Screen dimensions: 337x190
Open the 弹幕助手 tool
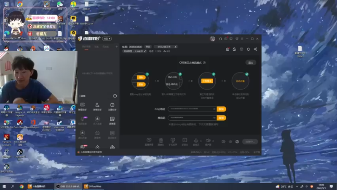[x=83, y=107]
